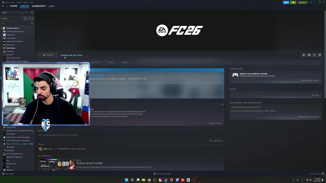Select DEVOUR in the game list
Screen dimensions: 326x183
click(9, 55)
